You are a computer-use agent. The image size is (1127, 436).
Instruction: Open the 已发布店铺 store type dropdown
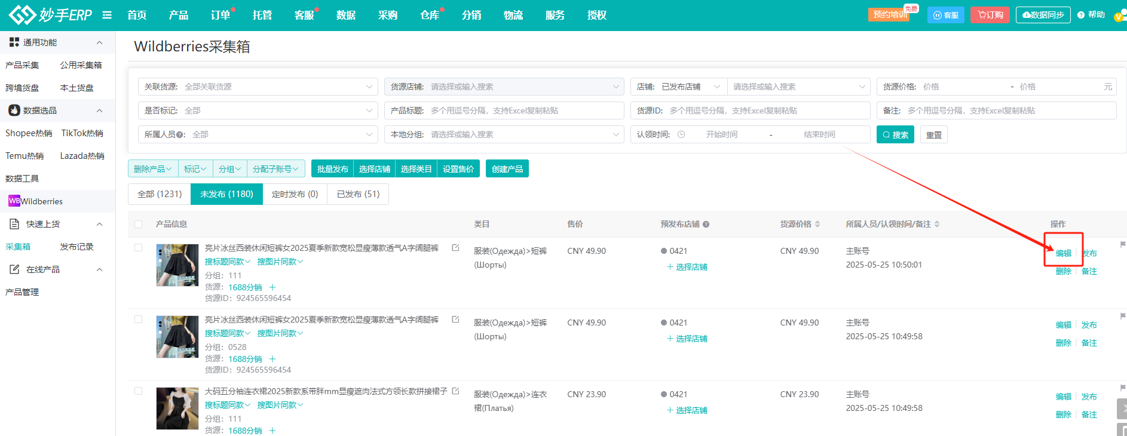tap(691, 87)
